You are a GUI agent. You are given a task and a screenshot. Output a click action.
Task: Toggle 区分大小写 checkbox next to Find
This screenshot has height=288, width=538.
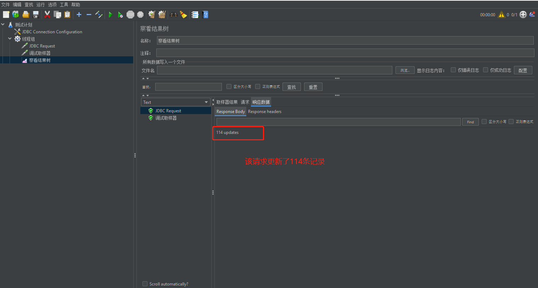[484, 122]
